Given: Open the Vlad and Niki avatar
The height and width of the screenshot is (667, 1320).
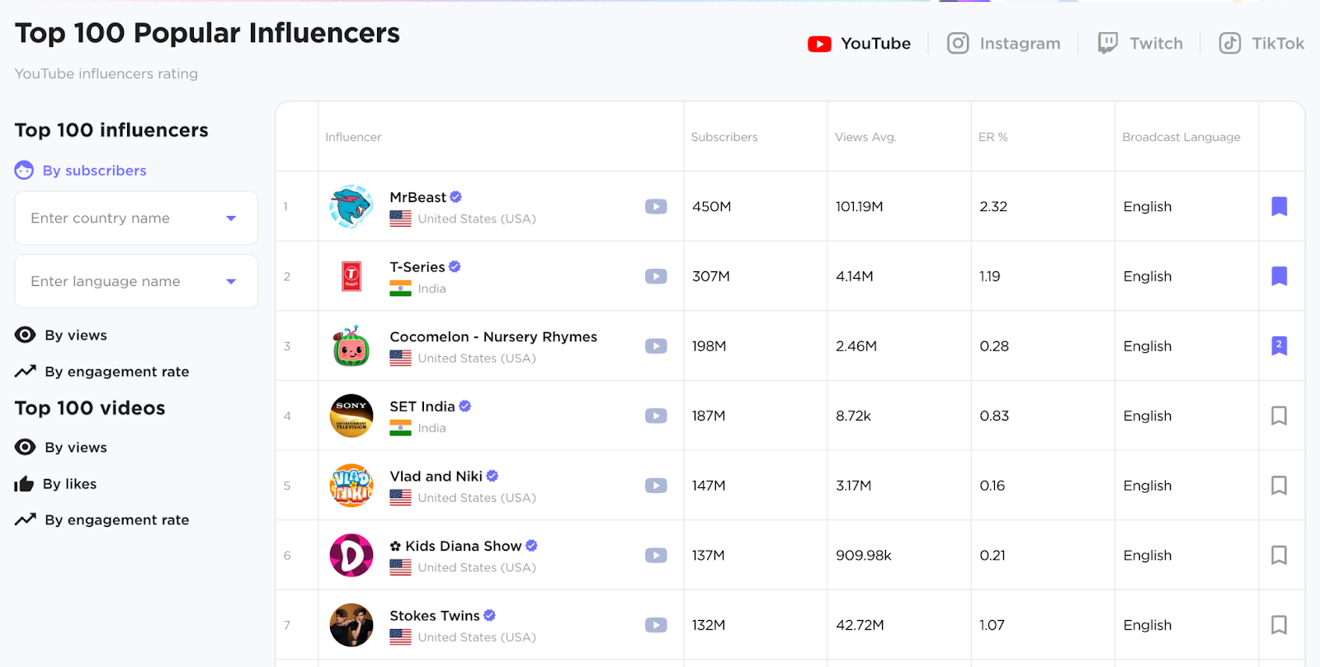Looking at the screenshot, I should (351, 486).
